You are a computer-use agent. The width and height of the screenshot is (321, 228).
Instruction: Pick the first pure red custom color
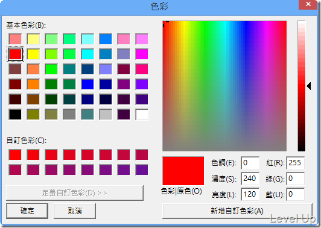pyautogui.click(x=15, y=155)
